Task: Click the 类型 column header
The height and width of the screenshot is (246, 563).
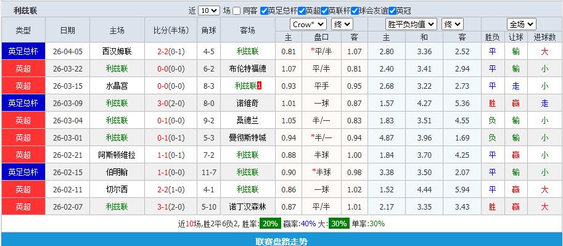Action: pyautogui.click(x=23, y=31)
